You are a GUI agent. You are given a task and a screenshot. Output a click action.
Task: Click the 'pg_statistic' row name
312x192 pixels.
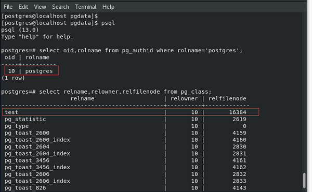pyautogui.click(x=25, y=119)
